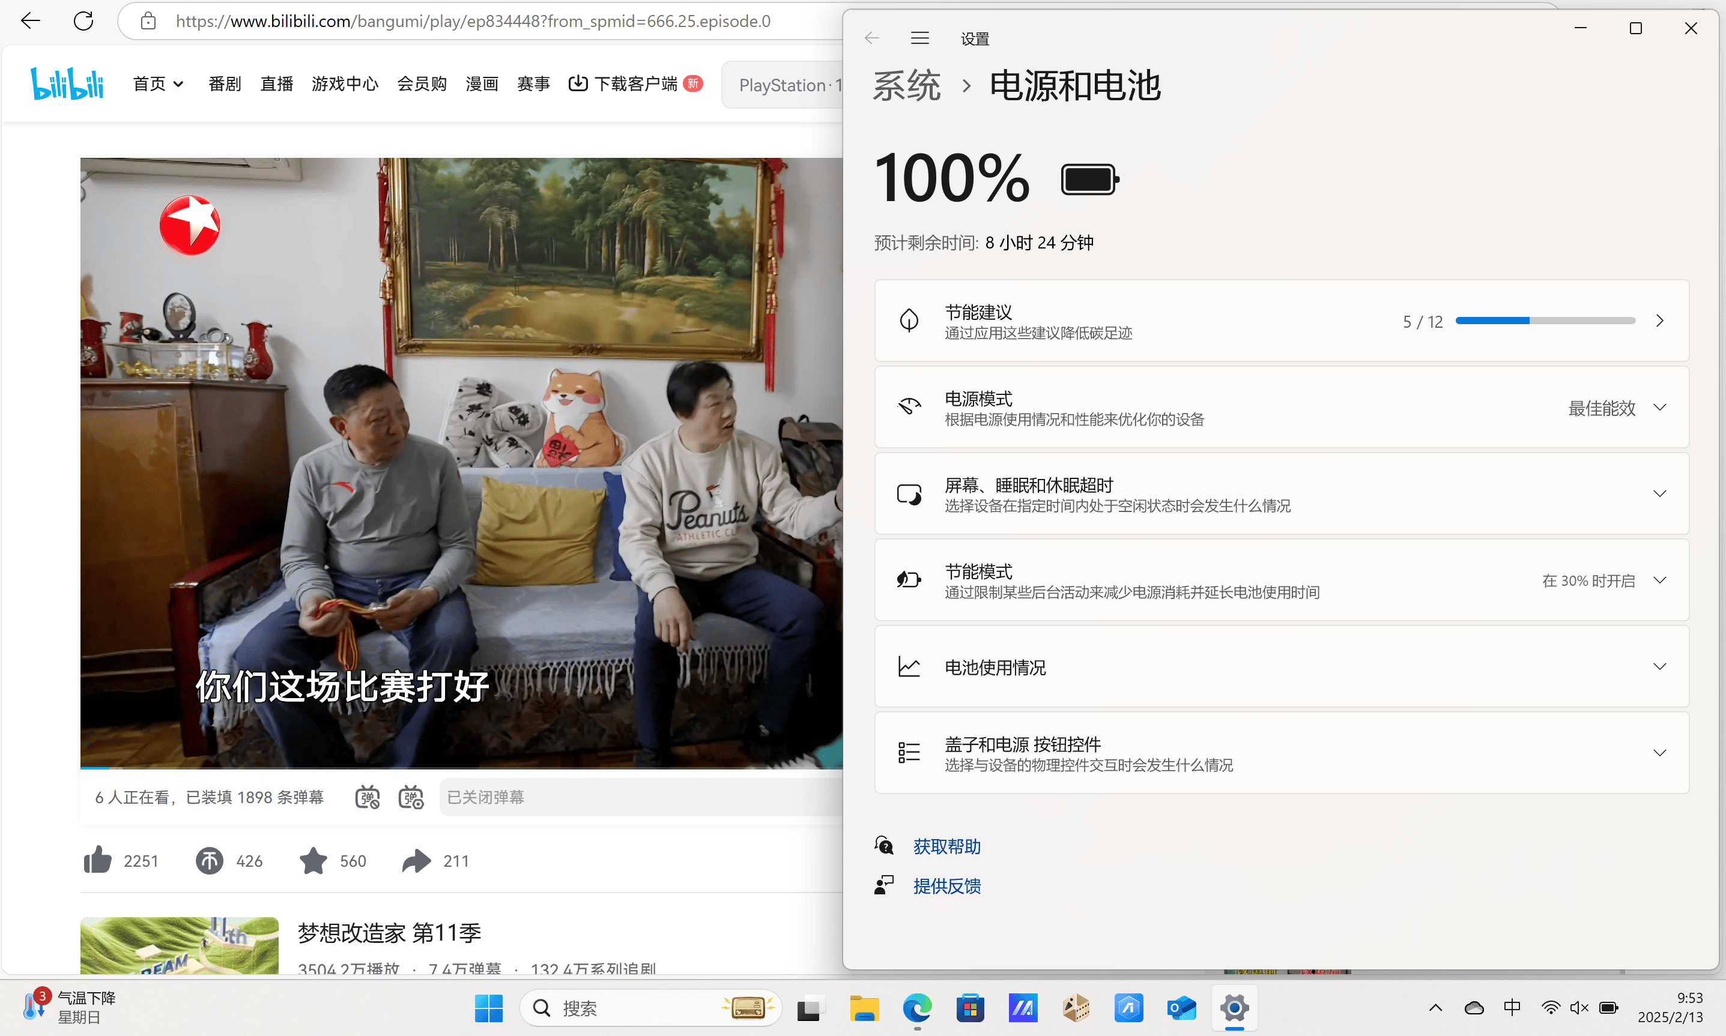Click the 提供反馈 link

(946, 886)
